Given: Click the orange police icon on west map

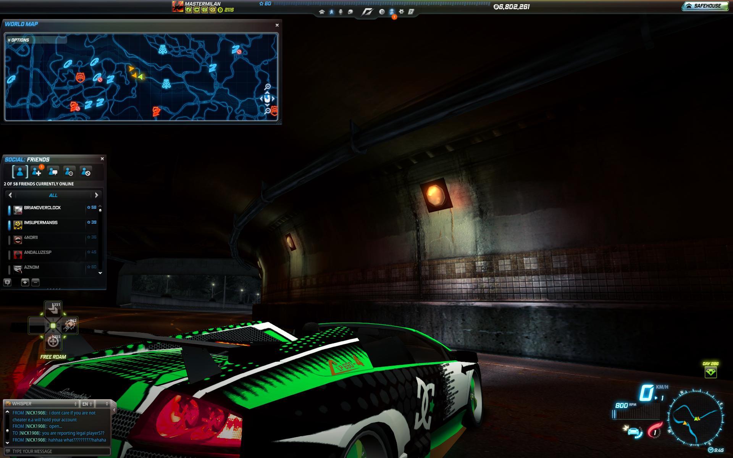Looking at the screenshot, I should [80, 77].
